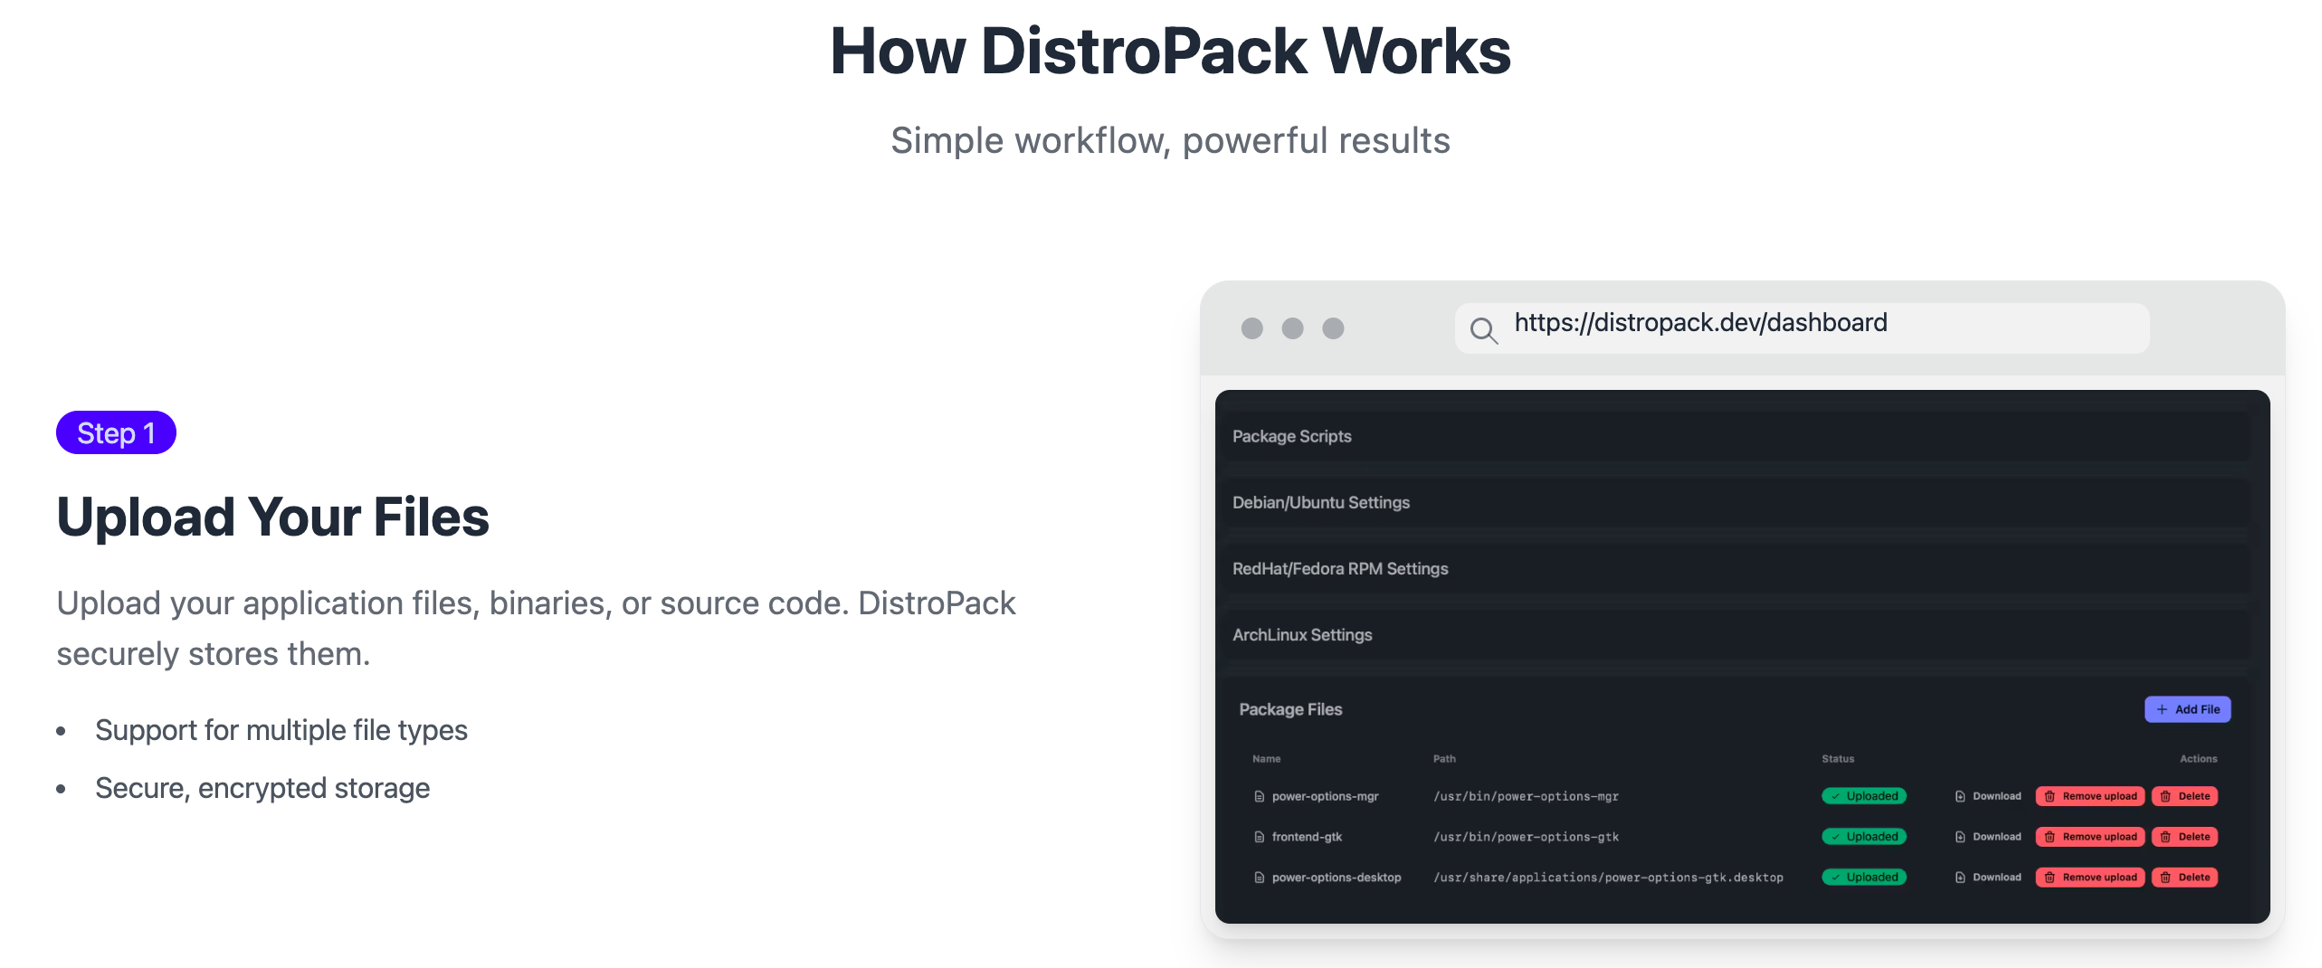Expand the ArchLinux Settings panel
The height and width of the screenshot is (968, 2322).
click(1301, 635)
